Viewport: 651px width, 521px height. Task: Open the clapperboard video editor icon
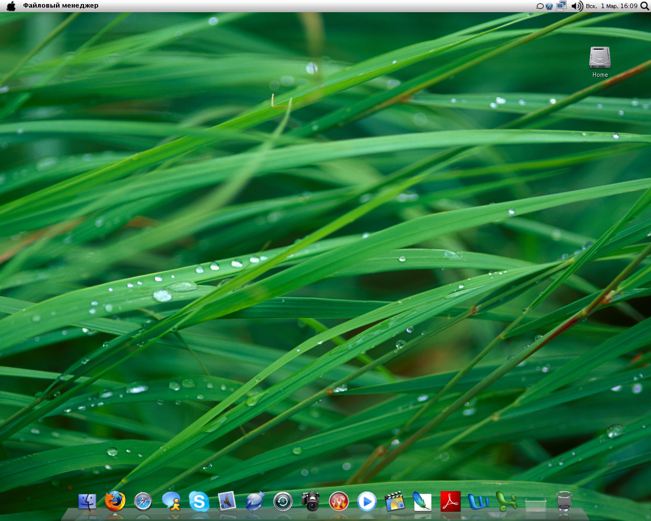[x=394, y=502]
